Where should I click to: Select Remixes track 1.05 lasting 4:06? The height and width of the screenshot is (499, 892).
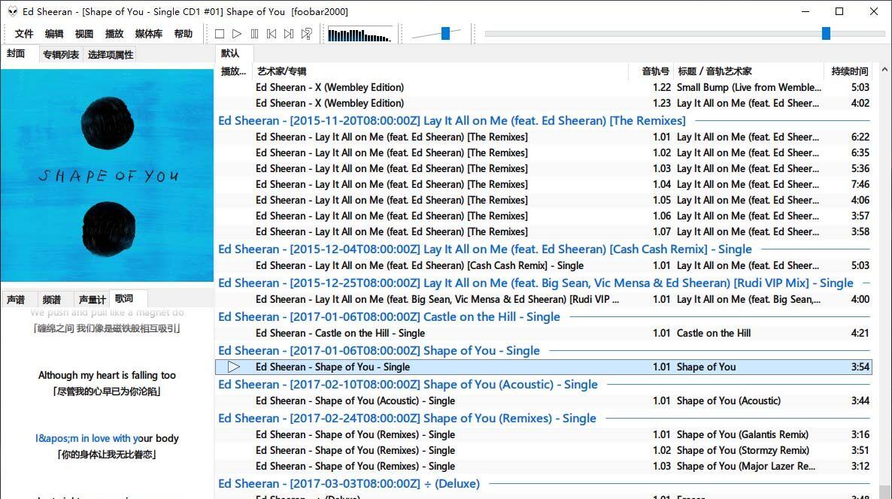[x=543, y=201]
